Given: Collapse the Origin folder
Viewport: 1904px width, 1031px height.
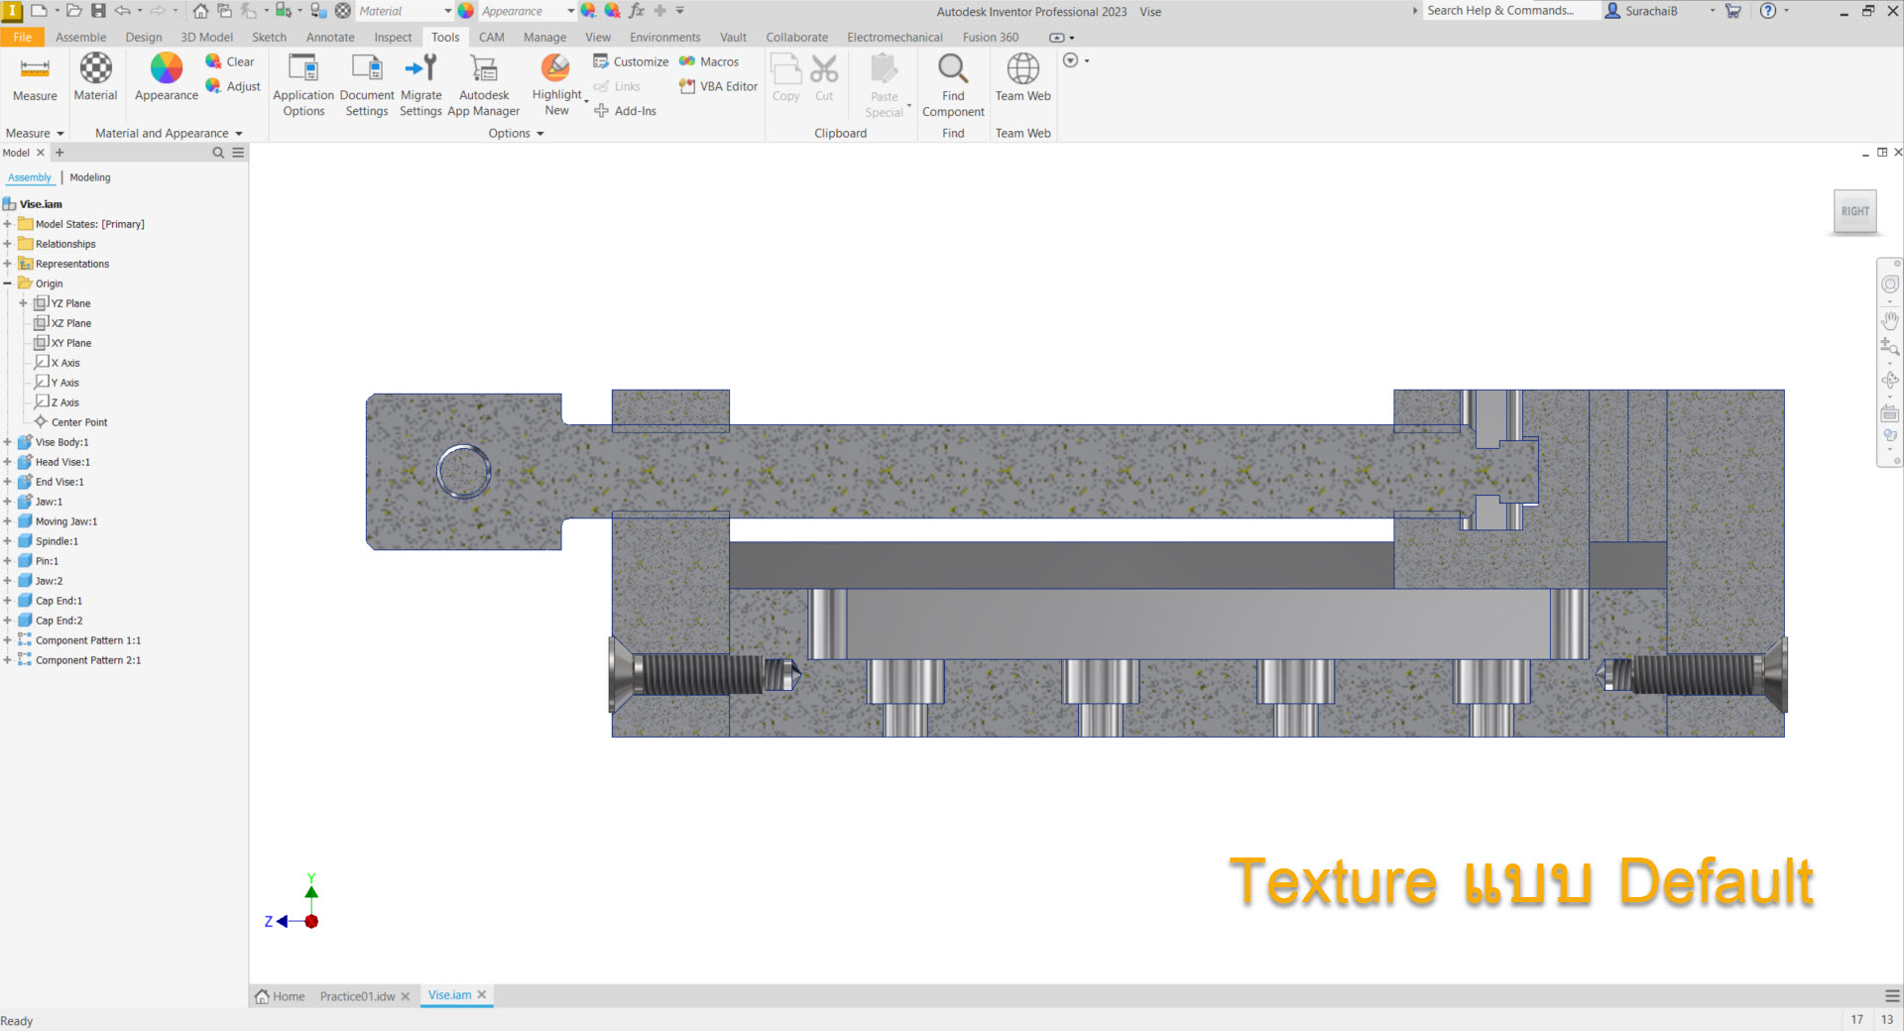Looking at the screenshot, I should pos(8,284).
